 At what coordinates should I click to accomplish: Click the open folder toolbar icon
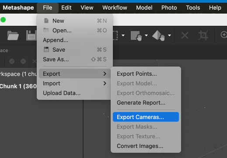point(13,35)
